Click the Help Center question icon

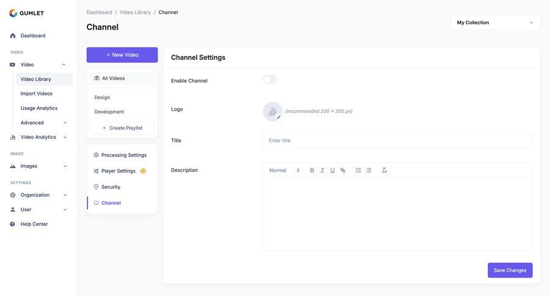tap(13, 224)
